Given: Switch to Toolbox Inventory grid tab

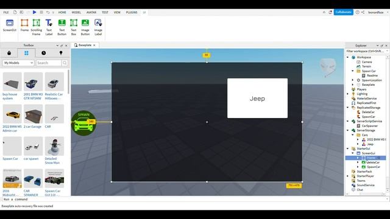Looking at the screenshot, I should (x=26, y=53).
